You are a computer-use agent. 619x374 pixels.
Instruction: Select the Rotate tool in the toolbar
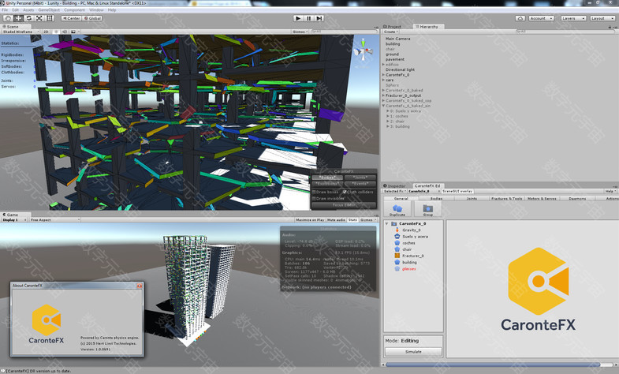pyautogui.click(x=29, y=18)
